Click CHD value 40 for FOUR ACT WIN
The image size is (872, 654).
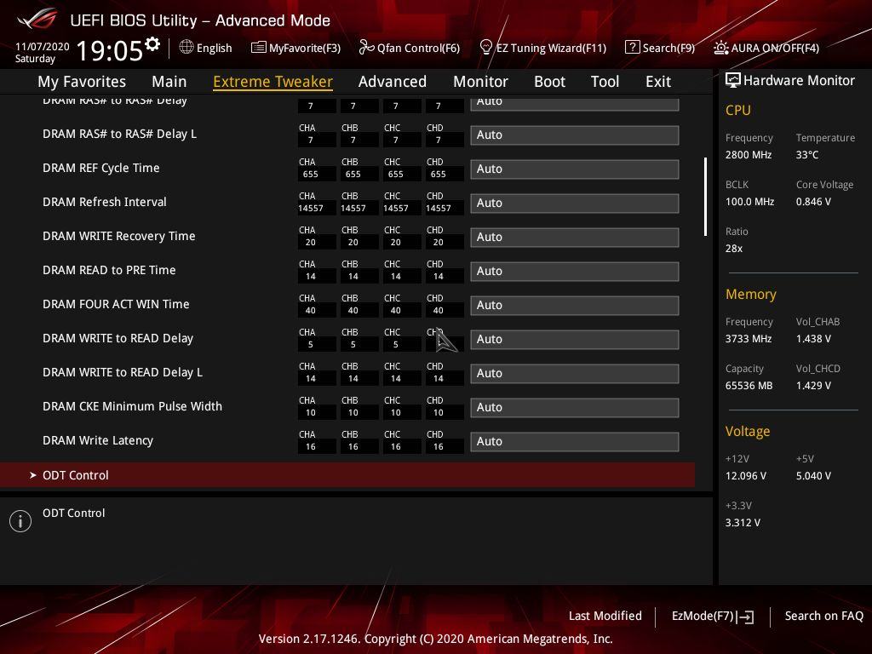[x=439, y=310]
